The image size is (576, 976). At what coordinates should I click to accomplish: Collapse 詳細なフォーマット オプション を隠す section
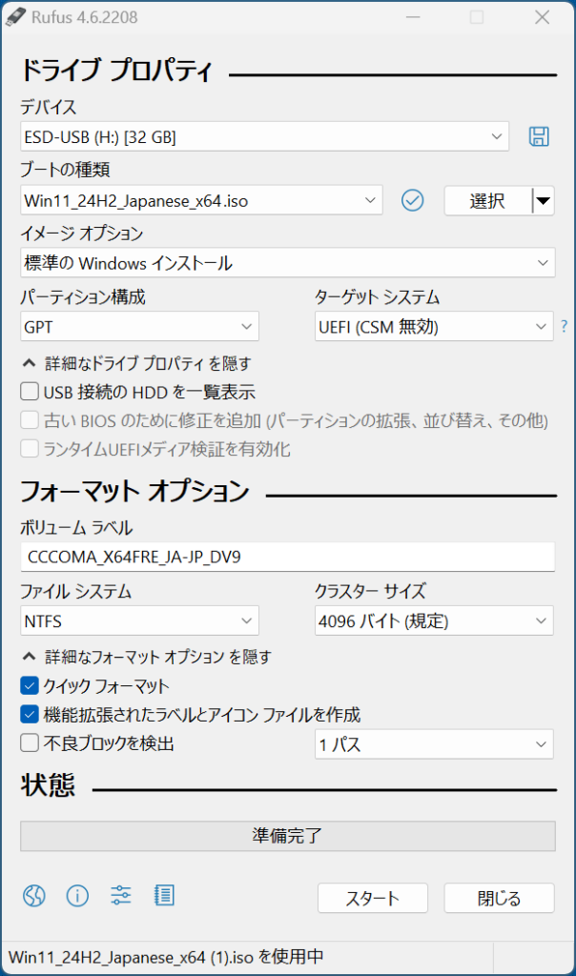(147, 657)
